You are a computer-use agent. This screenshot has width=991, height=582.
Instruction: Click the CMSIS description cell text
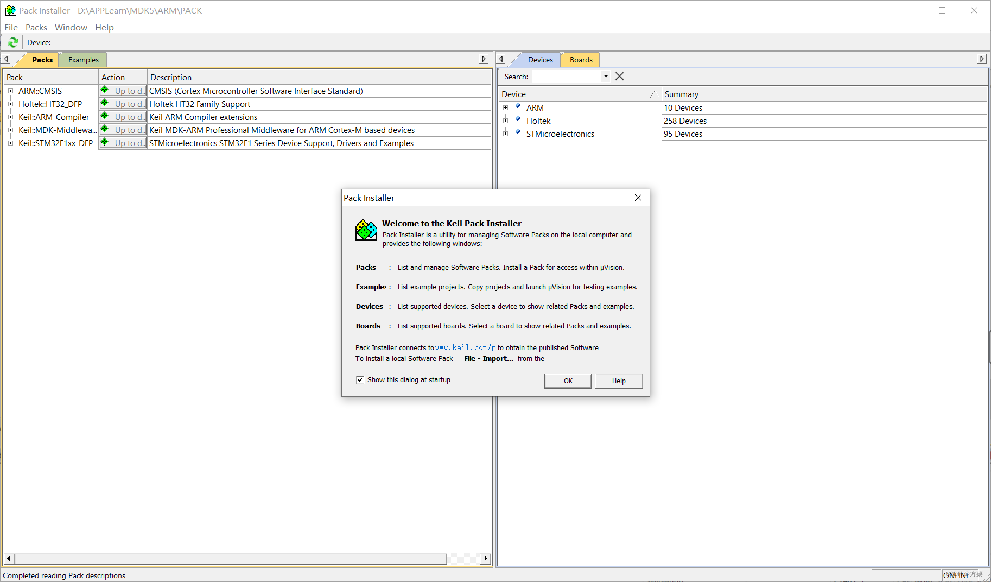[x=256, y=91]
